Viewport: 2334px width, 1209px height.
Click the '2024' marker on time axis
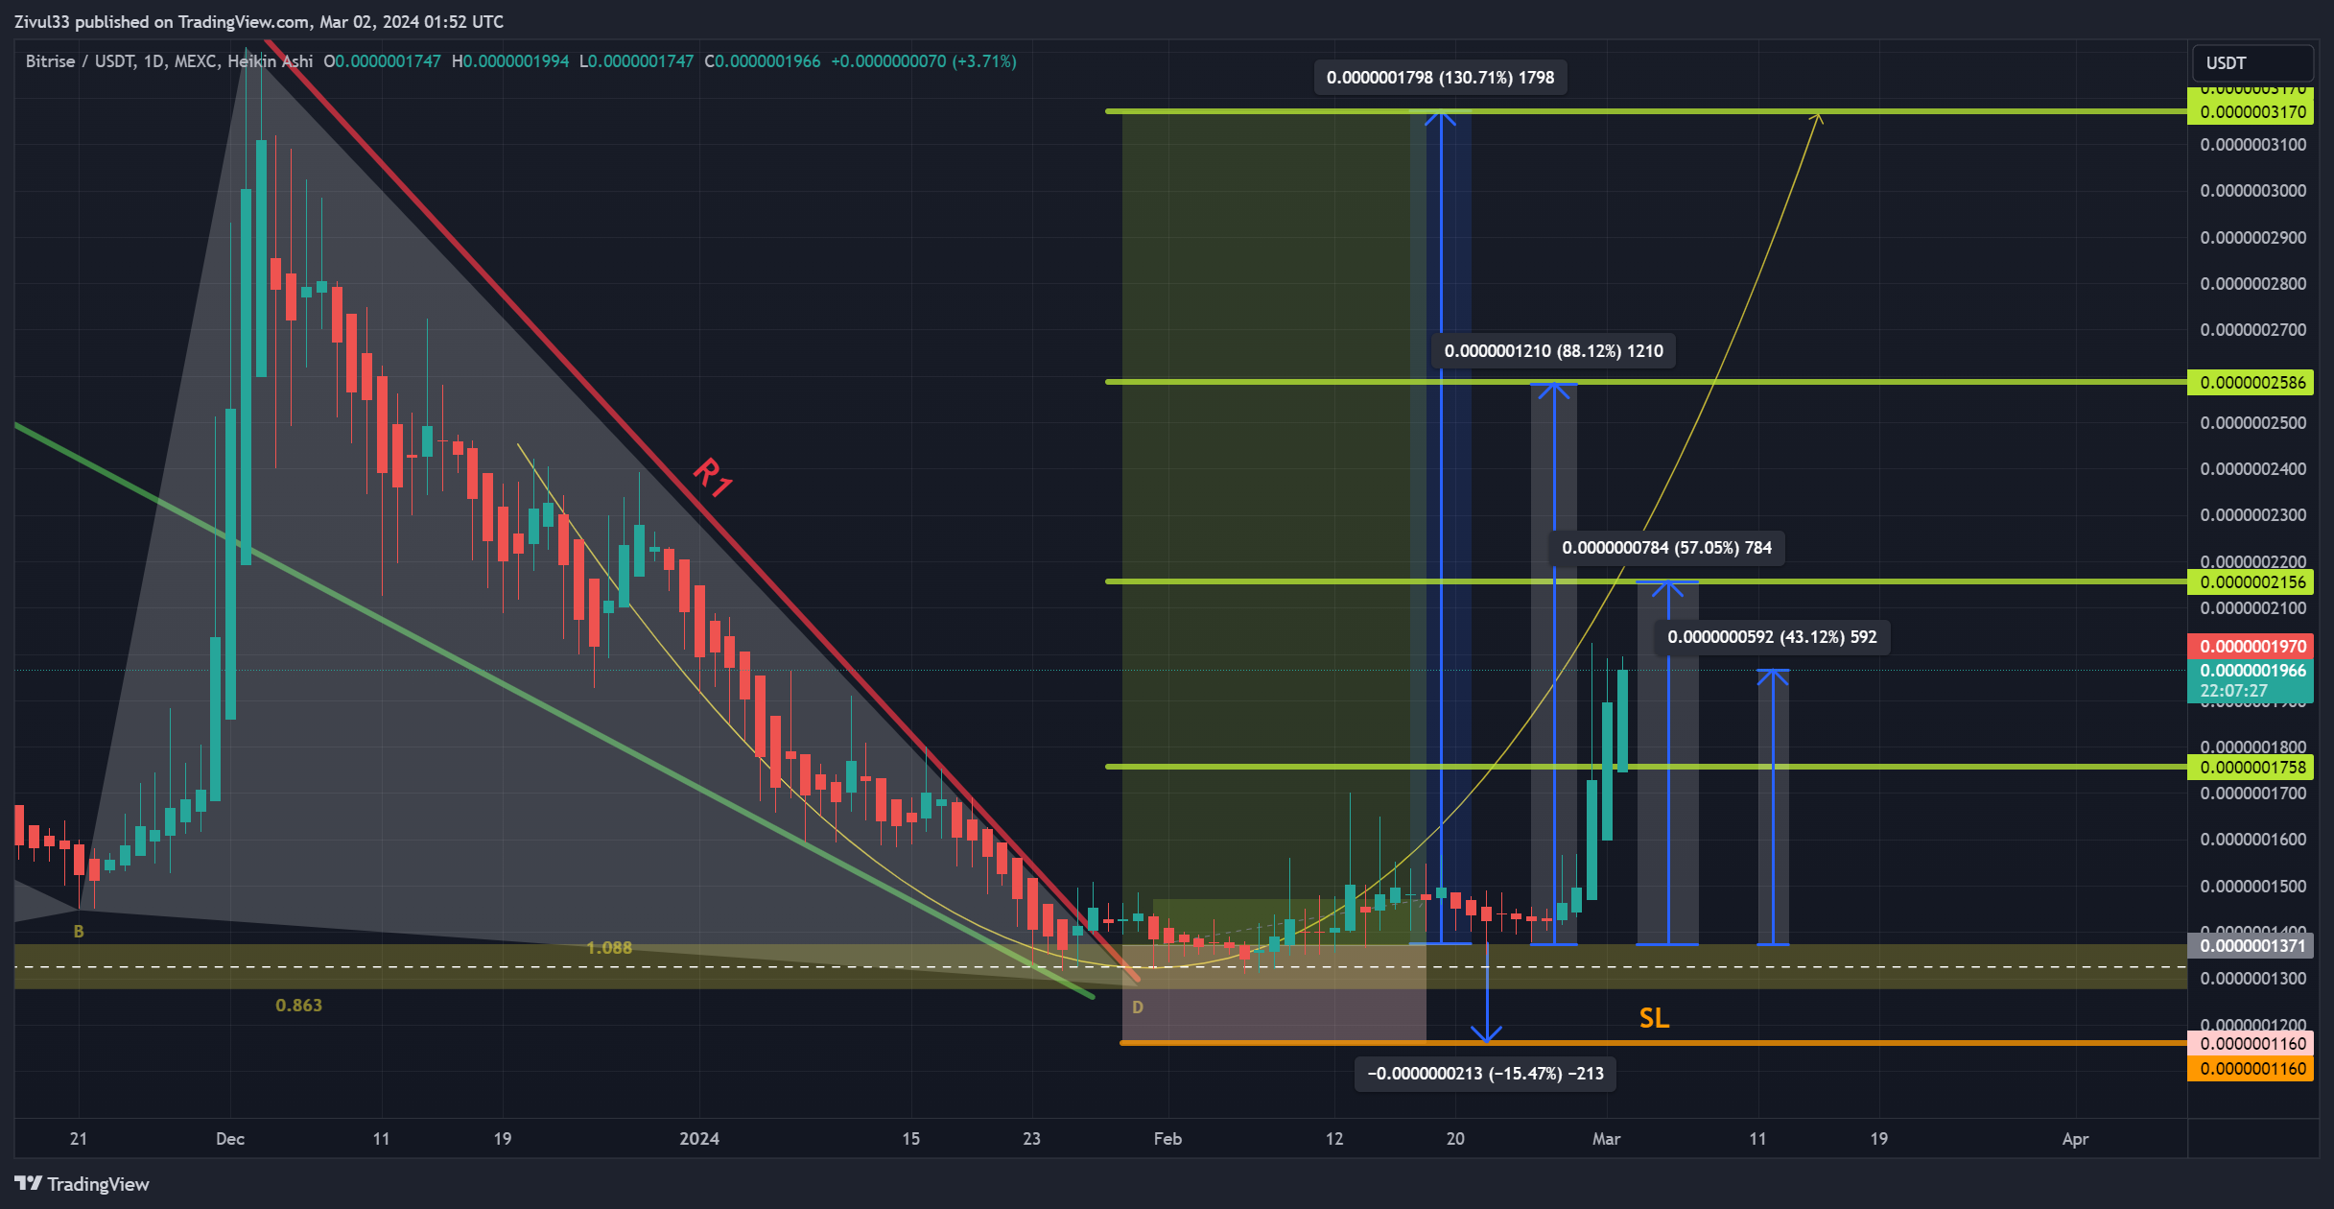pos(698,1139)
